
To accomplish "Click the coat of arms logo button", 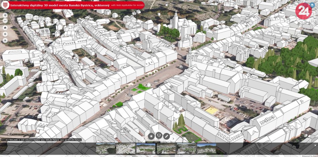I will point(5,6).
